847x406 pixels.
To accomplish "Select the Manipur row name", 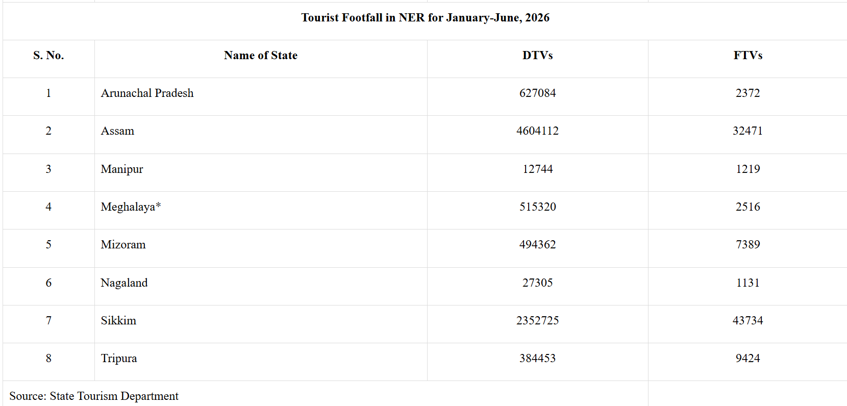I will (122, 169).
